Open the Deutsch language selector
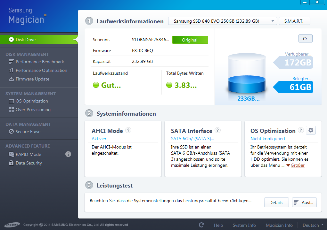The image size is (327, 230). (313, 225)
